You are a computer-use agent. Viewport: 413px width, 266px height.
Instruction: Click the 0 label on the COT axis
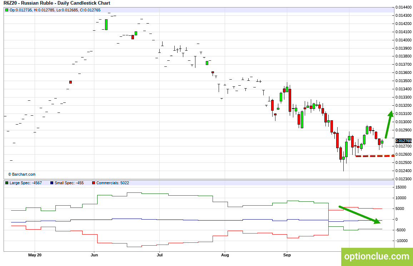397,220
